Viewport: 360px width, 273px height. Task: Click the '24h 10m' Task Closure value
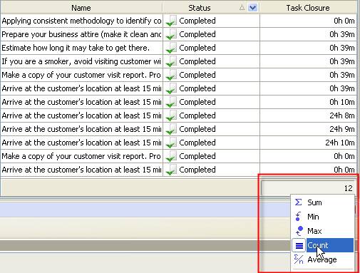(x=340, y=143)
